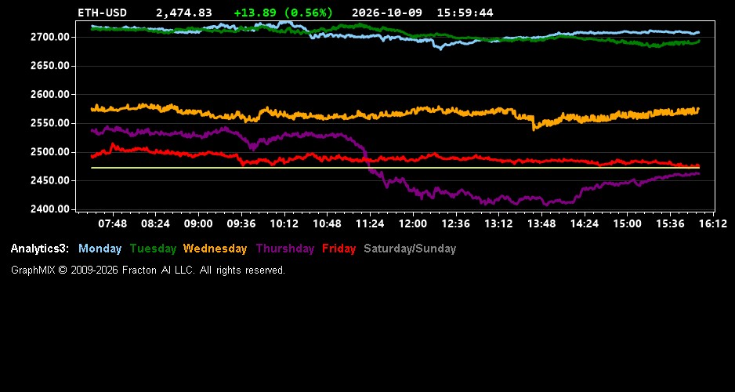Click the 10:12 time axis label

tap(284, 224)
